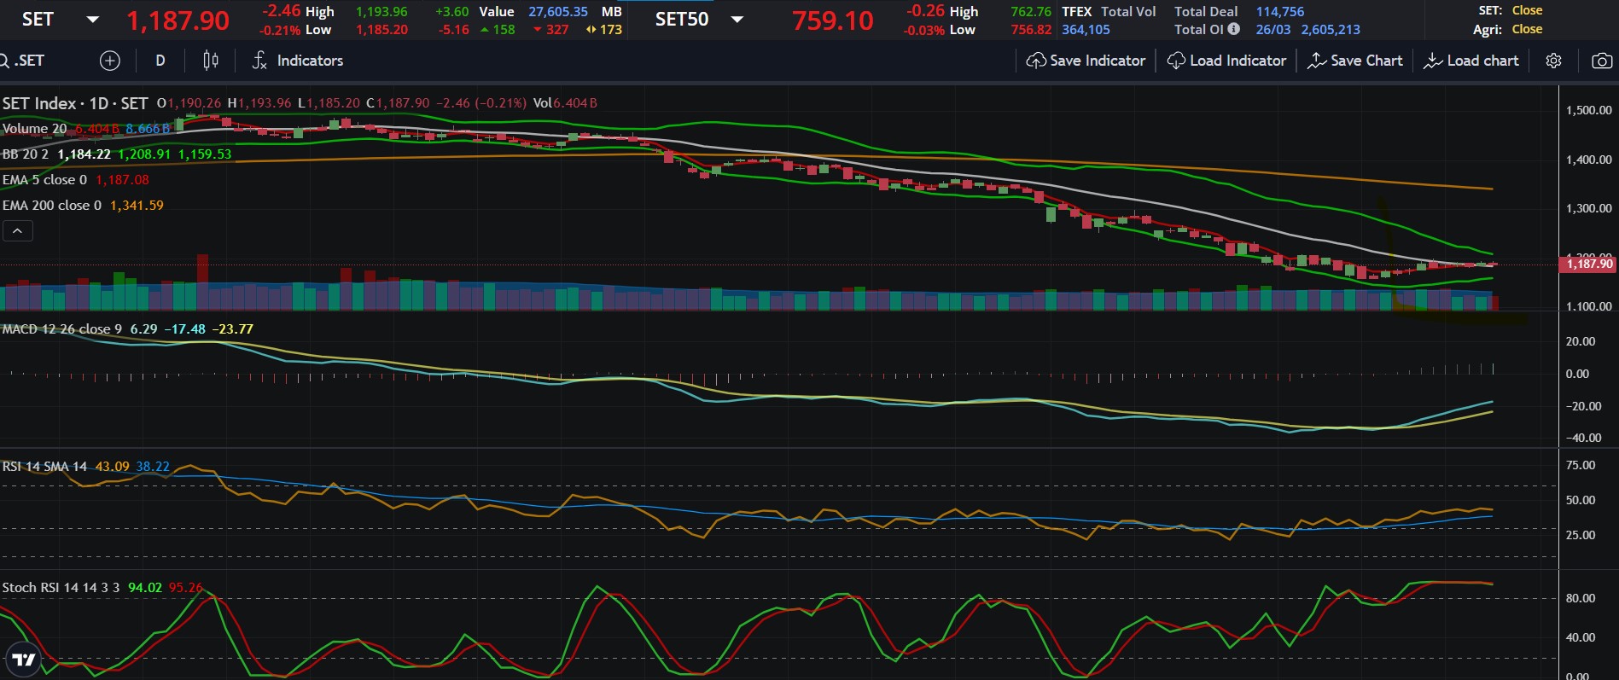Screen dimensions: 1619x680
Task: Click Load chart
Action: pos(1471,61)
